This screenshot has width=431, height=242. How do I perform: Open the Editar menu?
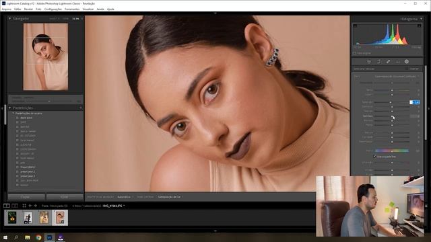pyautogui.click(x=18, y=9)
